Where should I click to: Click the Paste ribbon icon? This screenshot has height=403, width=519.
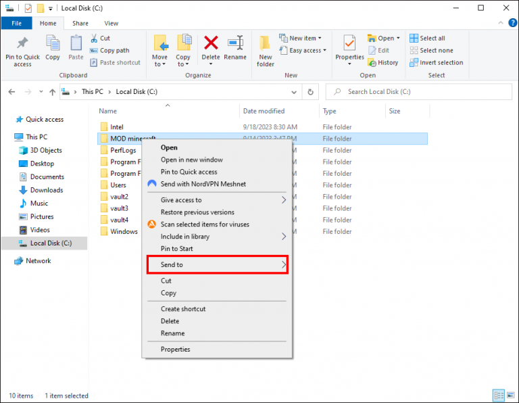tap(76, 48)
